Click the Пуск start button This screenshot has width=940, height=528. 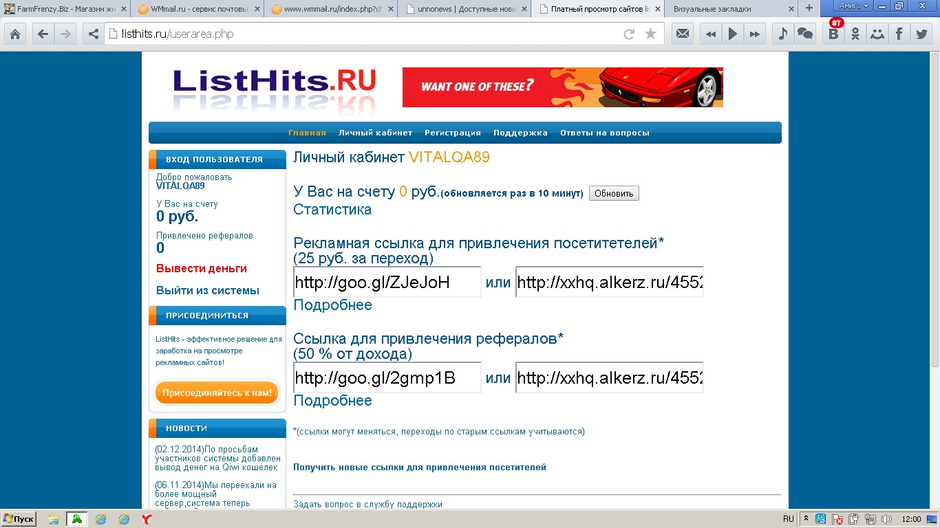tap(19, 519)
